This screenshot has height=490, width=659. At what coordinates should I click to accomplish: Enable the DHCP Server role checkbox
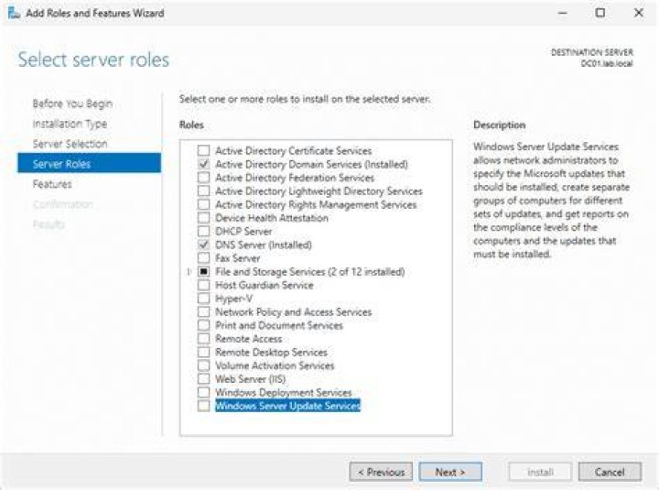(x=203, y=232)
